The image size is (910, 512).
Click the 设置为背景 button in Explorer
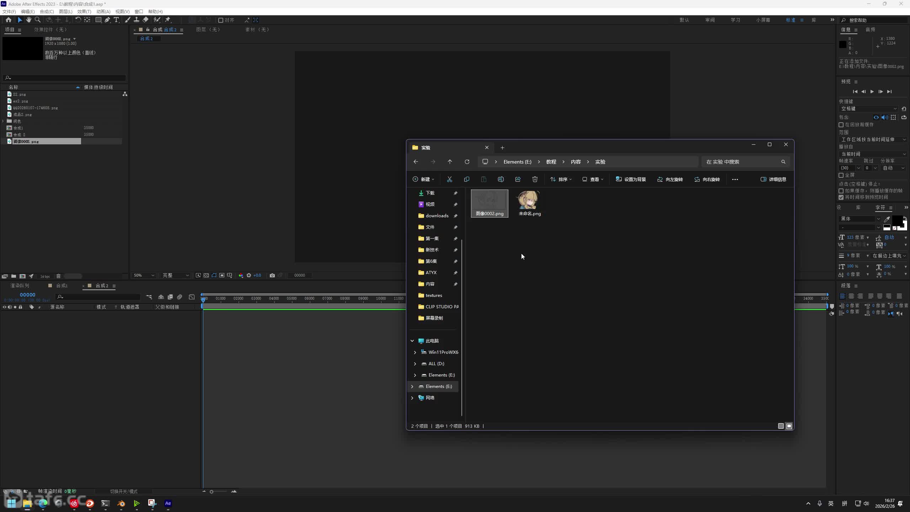point(631,179)
